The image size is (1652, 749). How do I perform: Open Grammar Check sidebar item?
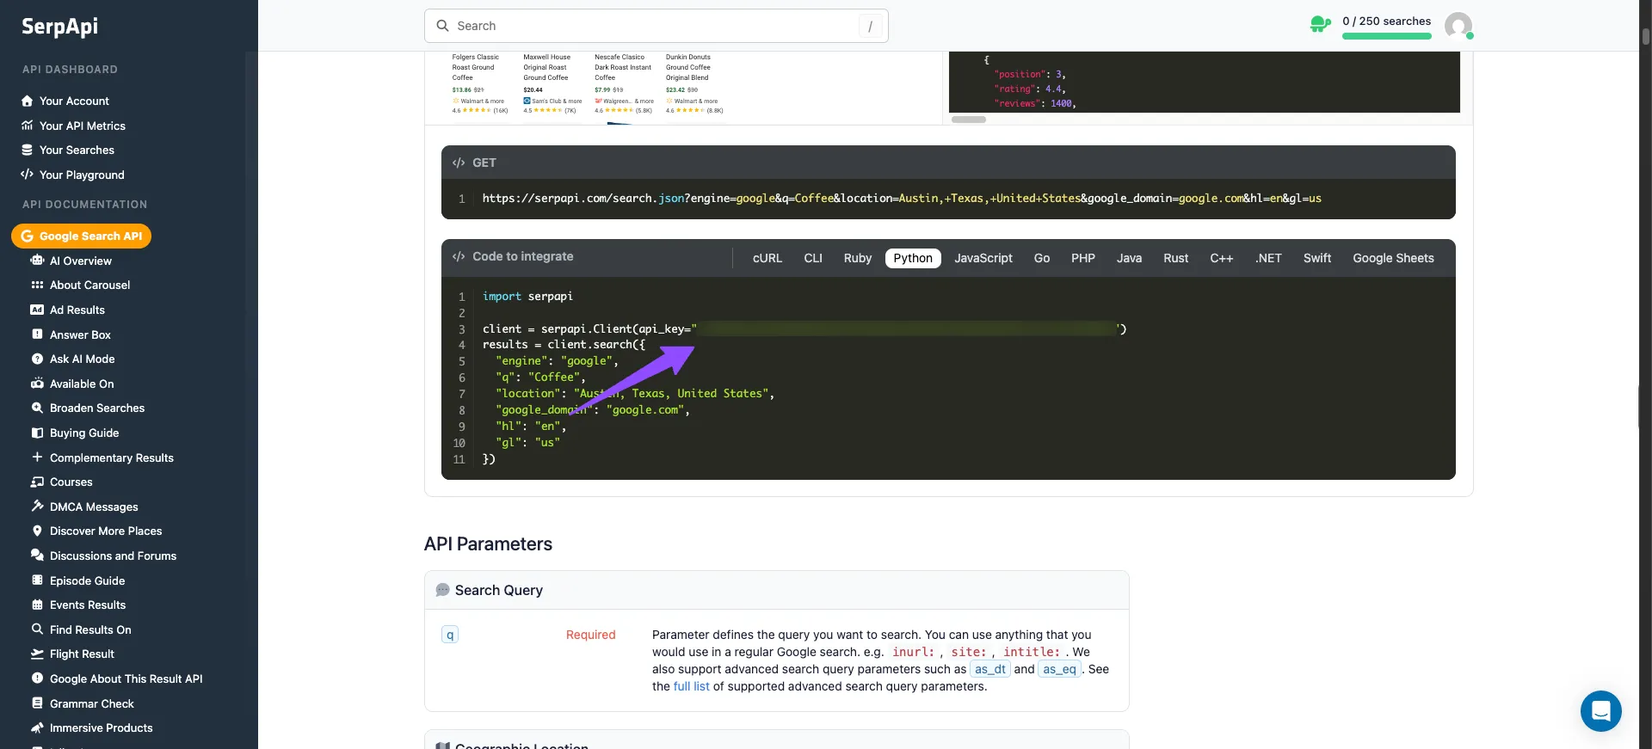[x=92, y=703]
